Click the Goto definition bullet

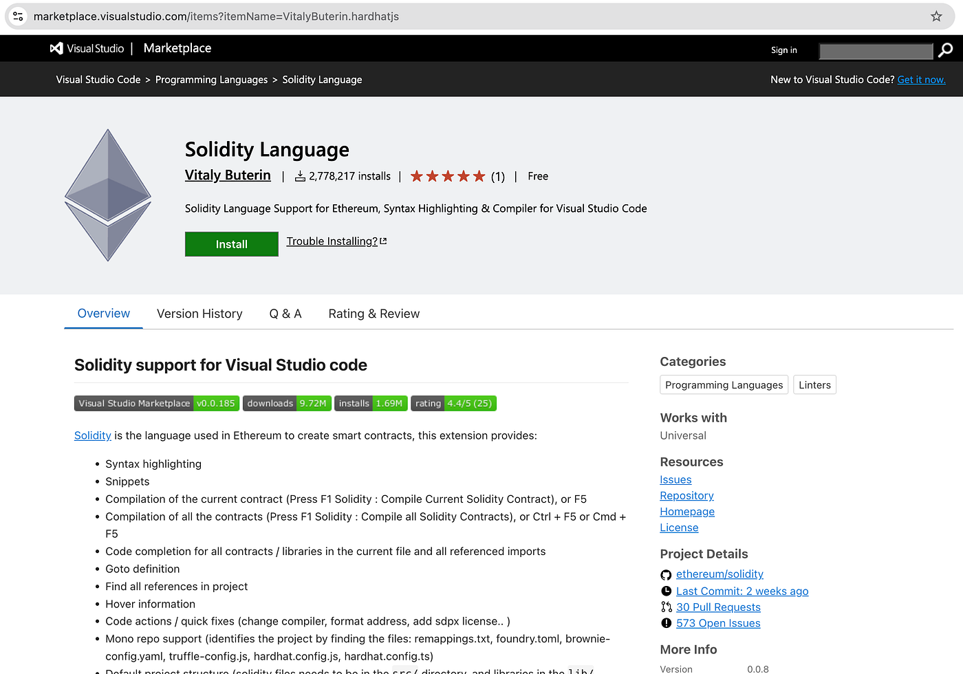[x=142, y=569]
